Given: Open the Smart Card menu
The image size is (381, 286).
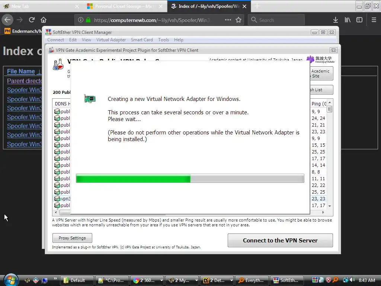Looking at the screenshot, I should tap(142, 39).
